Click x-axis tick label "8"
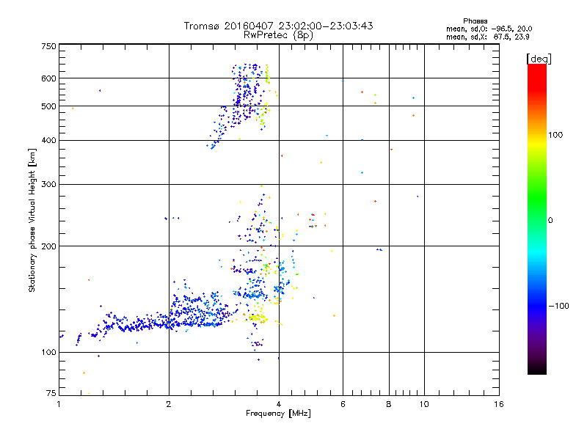 coord(389,404)
